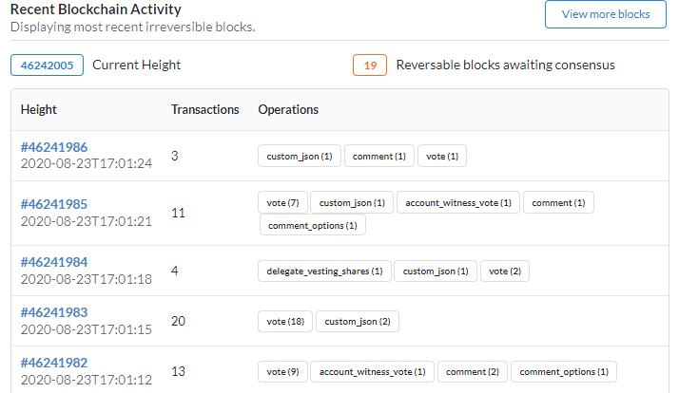Open block #46241983 link

pyautogui.click(x=54, y=312)
